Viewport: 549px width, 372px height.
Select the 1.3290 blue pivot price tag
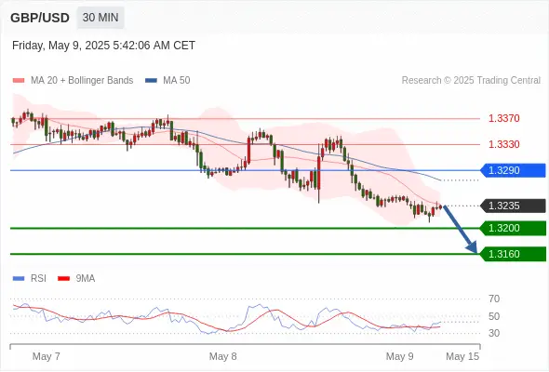514,170
